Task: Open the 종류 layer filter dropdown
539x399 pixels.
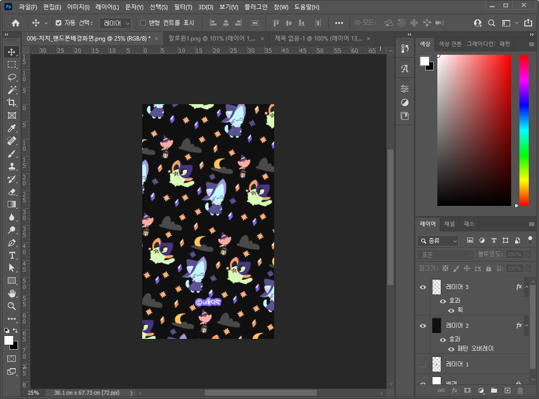Action: (x=438, y=241)
